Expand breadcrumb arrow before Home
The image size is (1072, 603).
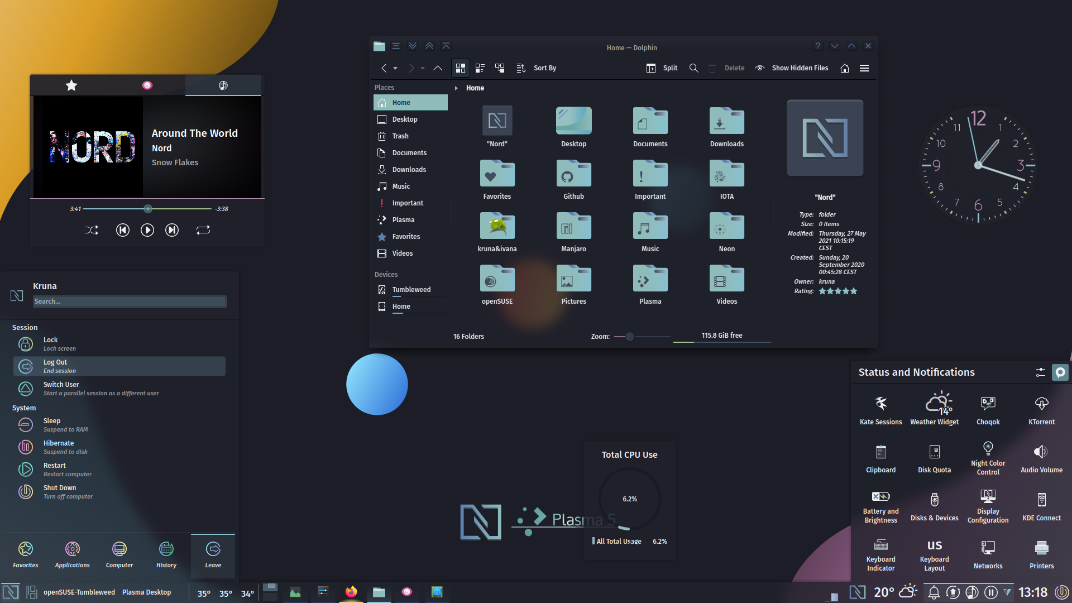(x=456, y=88)
